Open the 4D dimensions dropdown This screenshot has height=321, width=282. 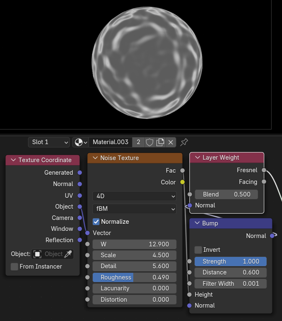[x=135, y=196]
